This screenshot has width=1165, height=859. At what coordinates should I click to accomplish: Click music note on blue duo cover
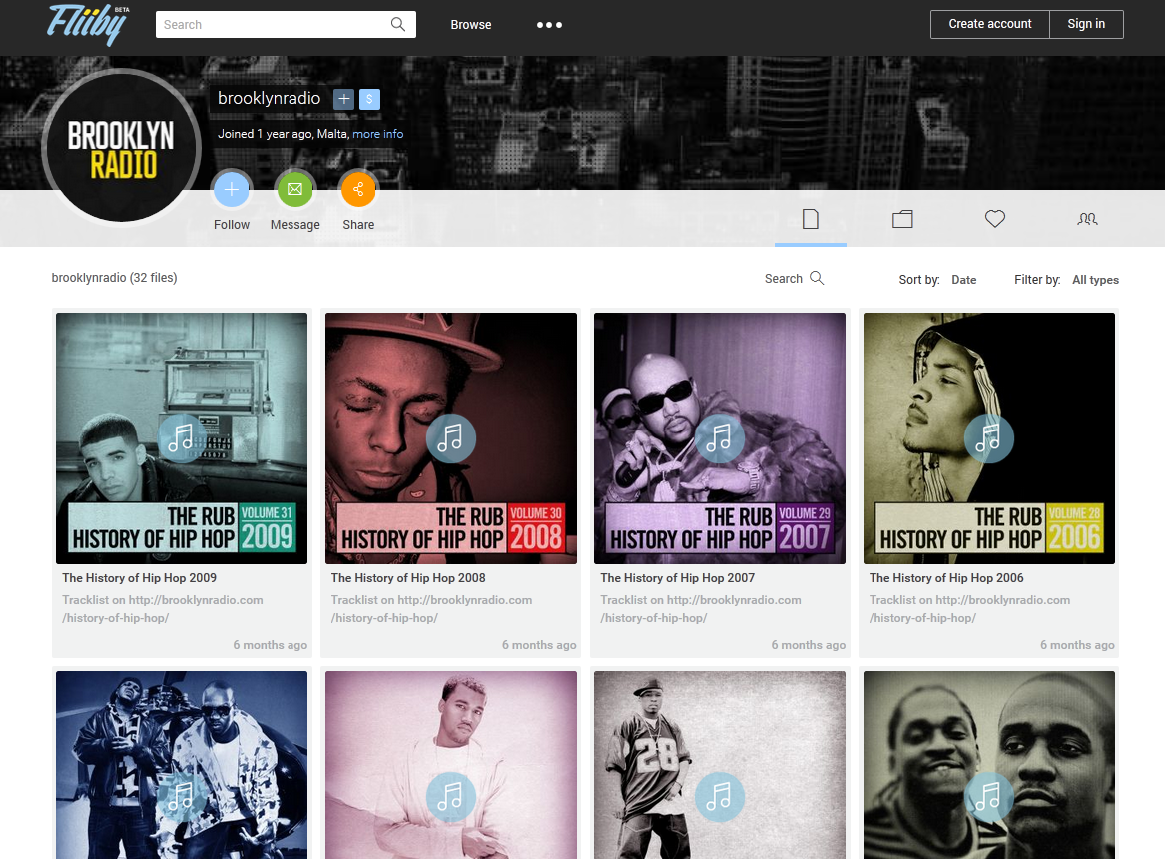pyautogui.click(x=182, y=797)
